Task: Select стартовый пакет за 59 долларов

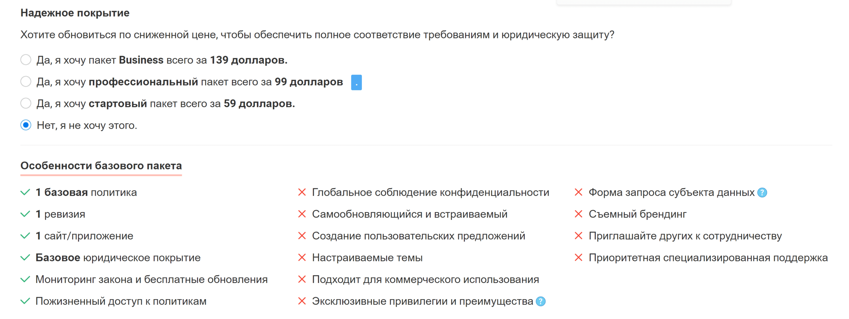Action: [x=26, y=103]
